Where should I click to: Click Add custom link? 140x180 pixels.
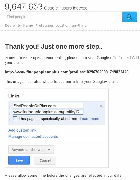22,130
